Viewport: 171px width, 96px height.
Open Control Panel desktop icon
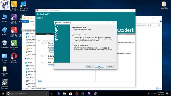tap(5, 58)
